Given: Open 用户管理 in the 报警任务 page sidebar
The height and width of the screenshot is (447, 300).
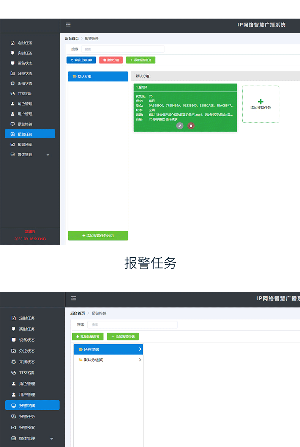Looking at the screenshot, I should coord(25,114).
